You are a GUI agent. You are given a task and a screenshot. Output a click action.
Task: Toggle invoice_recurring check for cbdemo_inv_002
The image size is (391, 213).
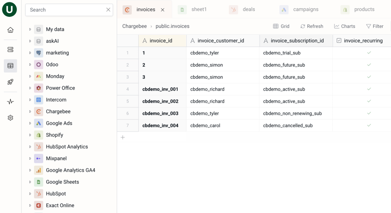tap(369, 101)
